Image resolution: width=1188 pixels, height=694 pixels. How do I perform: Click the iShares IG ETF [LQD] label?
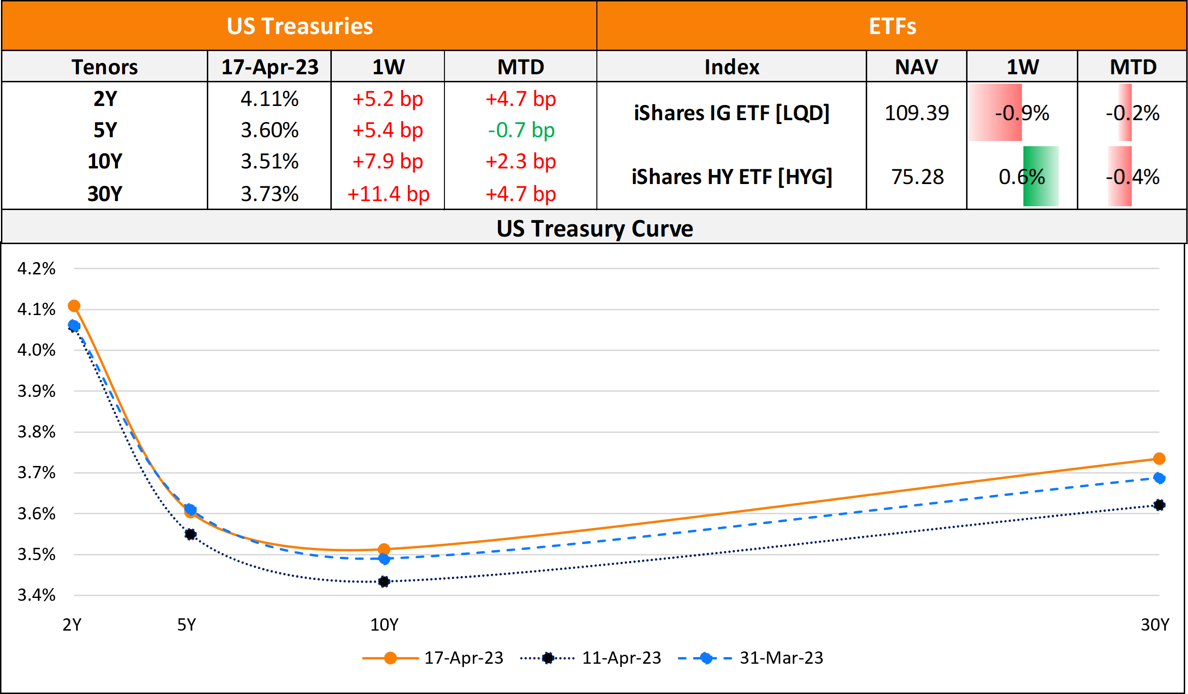[731, 113]
